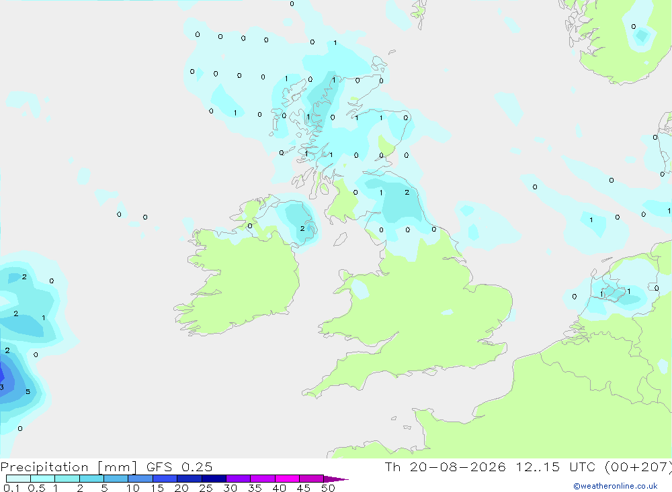Click the 5–10 mm blue legend swatch
Screen dimensions: 672x492
[x=116, y=479]
